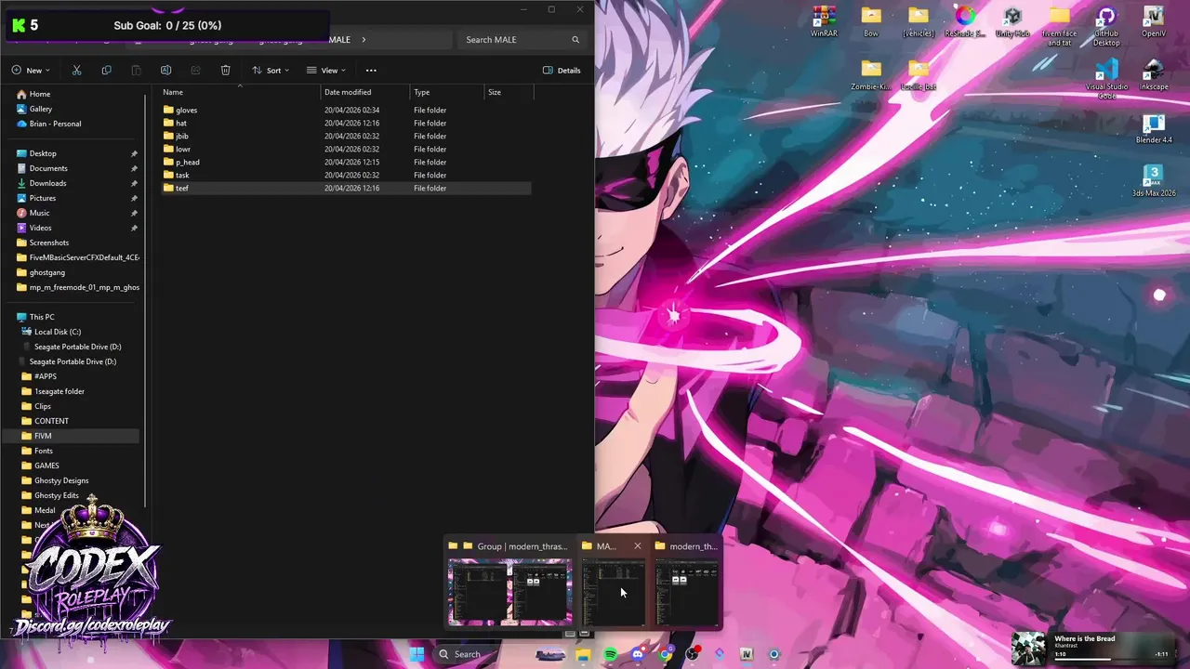Open the New dropdown menu

click(x=31, y=70)
